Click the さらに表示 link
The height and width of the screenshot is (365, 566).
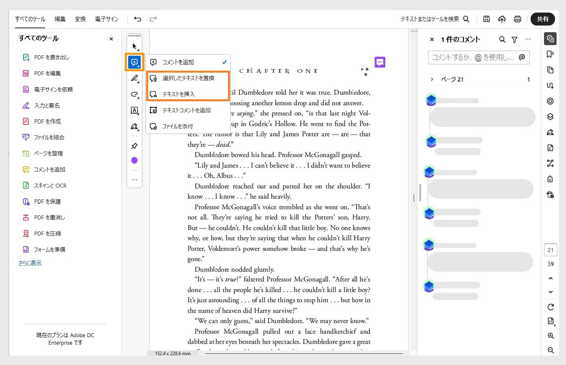click(x=30, y=263)
